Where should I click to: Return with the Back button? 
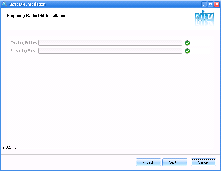click(x=148, y=162)
